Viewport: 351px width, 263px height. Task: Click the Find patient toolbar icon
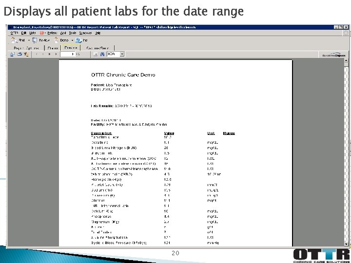14,40
